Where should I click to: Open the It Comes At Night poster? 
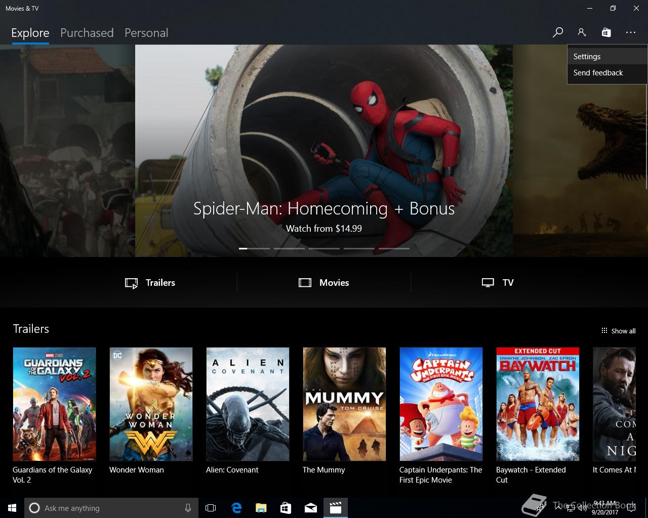(x=614, y=404)
